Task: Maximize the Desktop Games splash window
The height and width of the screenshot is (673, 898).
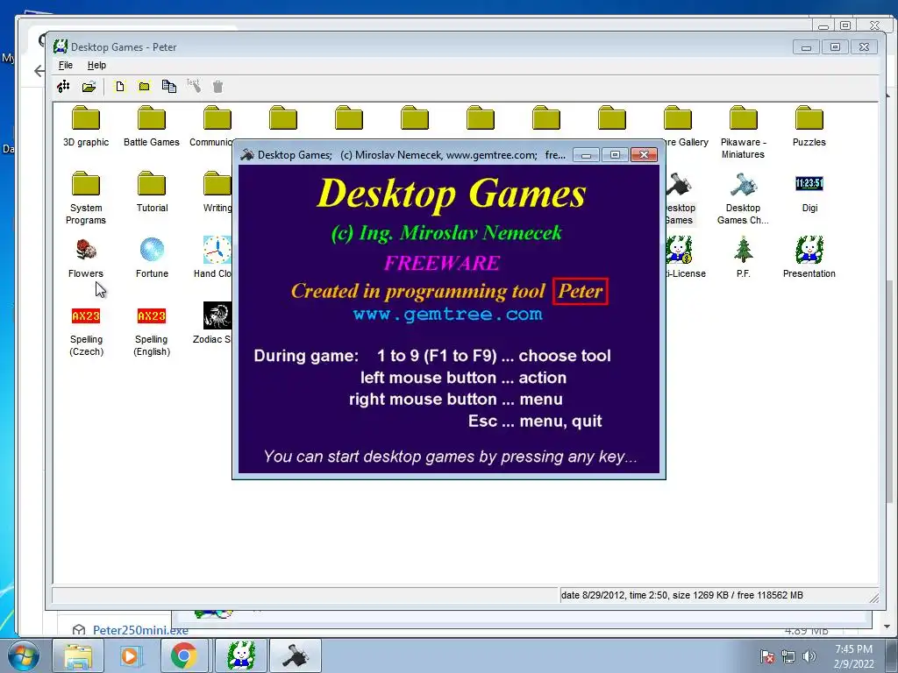Action: (615, 154)
